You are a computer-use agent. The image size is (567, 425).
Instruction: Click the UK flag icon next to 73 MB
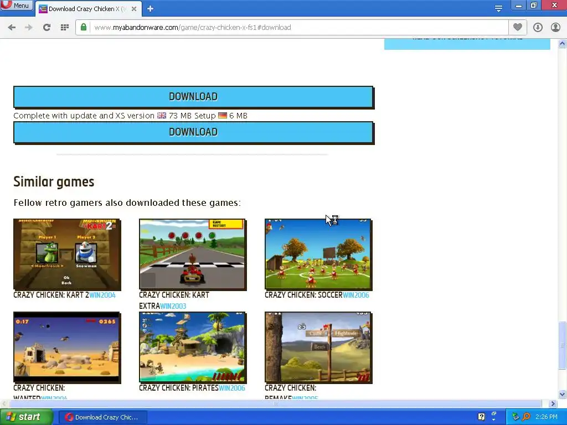pos(162,115)
